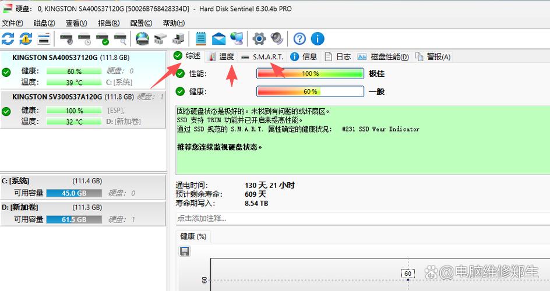
Task: Click the hard disk with green checkmark icon
Action: click(x=103, y=38)
